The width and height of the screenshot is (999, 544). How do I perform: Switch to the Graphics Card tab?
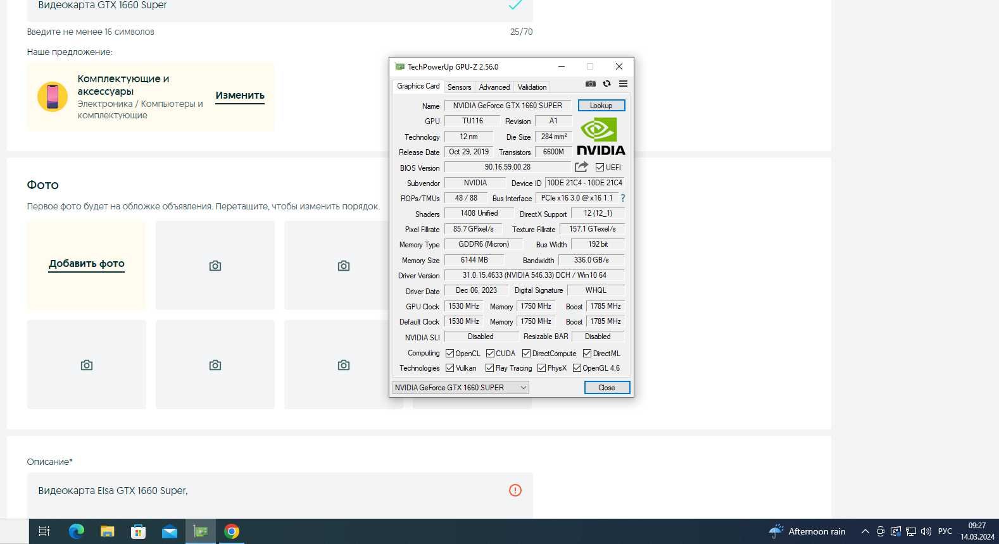(x=418, y=86)
